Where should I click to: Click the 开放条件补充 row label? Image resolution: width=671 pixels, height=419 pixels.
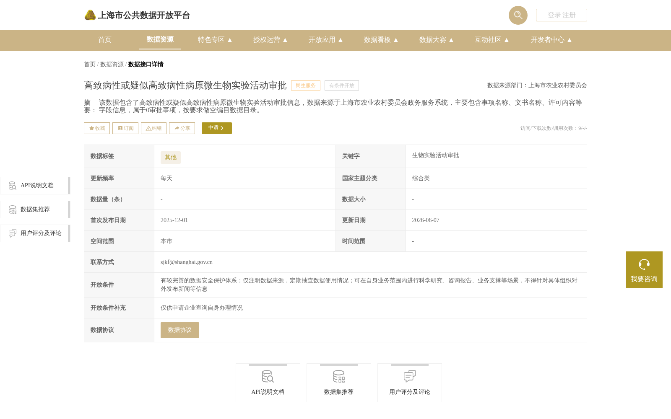coord(108,308)
